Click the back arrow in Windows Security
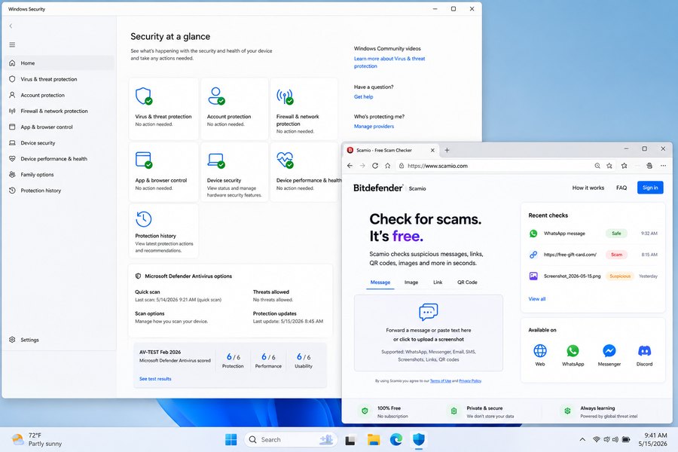Screen dimensions: 678x452 [11, 26]
